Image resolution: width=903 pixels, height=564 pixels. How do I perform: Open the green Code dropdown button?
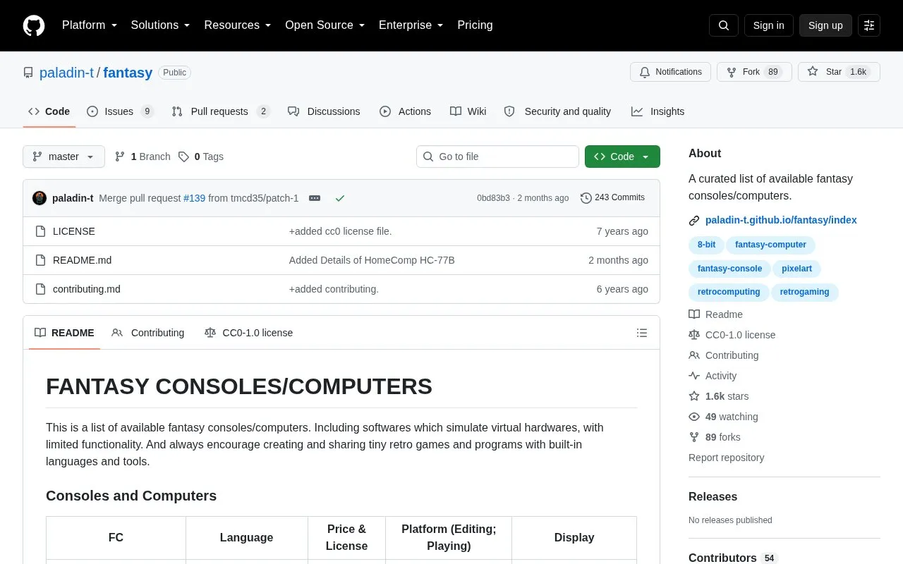(622, 157)
